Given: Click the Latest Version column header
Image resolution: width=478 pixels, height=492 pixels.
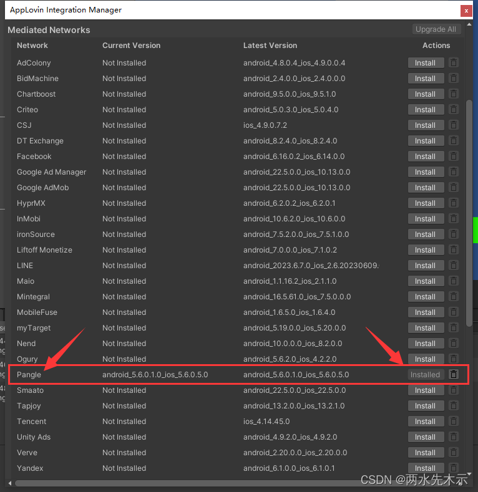Looking at the screenshot, I should tap(270, 46).
